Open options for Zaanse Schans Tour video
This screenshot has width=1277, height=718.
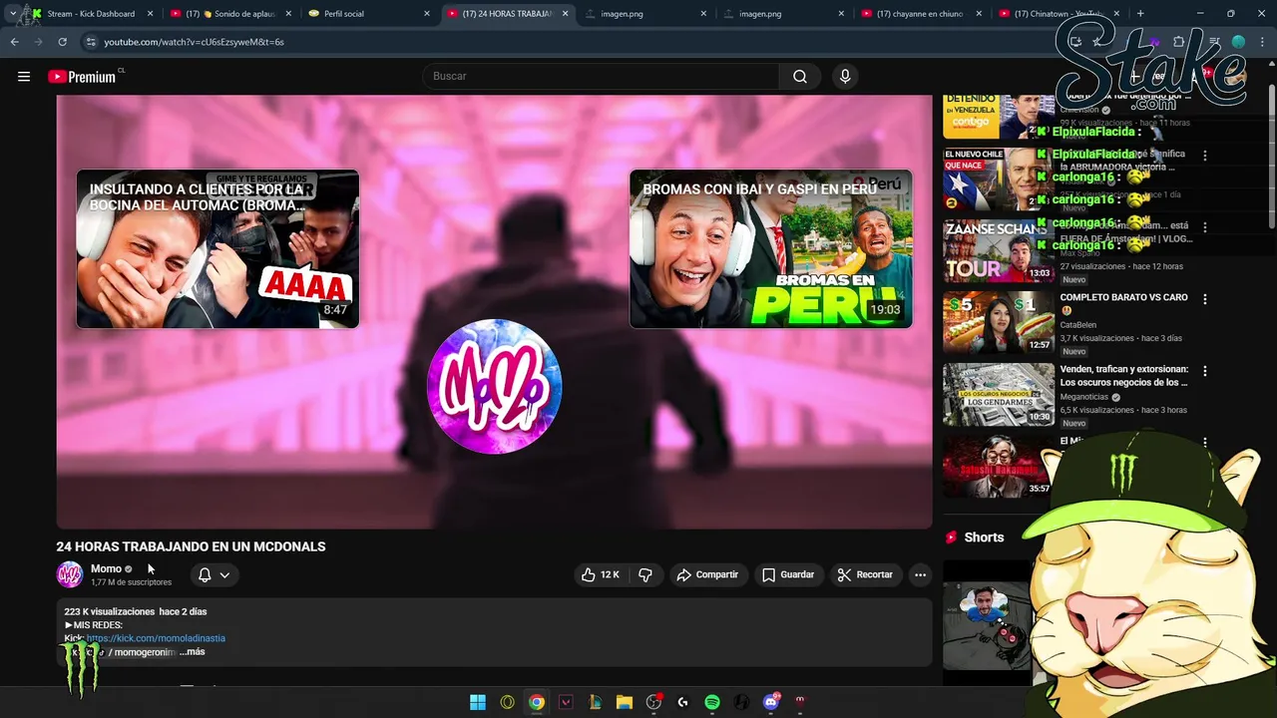(x=1205, y=227)
